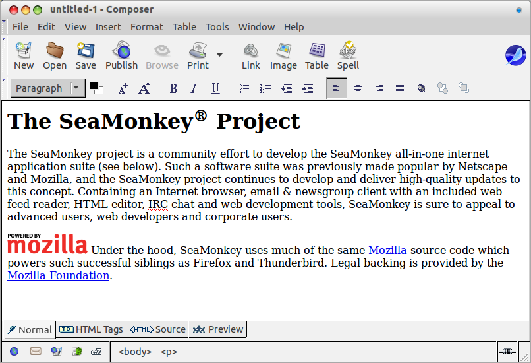531x363 pixels.
Task: Indent the paragraph
Action: click(308, 88)
